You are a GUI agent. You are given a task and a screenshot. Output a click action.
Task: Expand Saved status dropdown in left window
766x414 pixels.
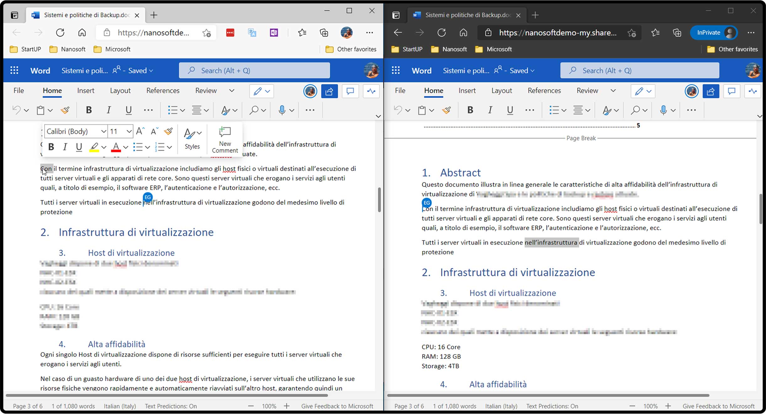click(x=151, y=71)
